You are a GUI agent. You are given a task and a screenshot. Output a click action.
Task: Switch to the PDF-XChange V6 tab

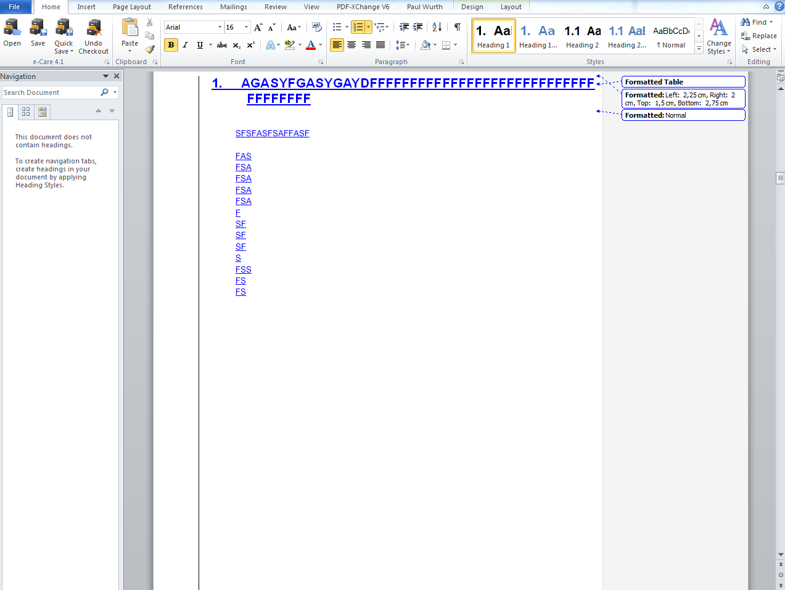pos(363,7)
